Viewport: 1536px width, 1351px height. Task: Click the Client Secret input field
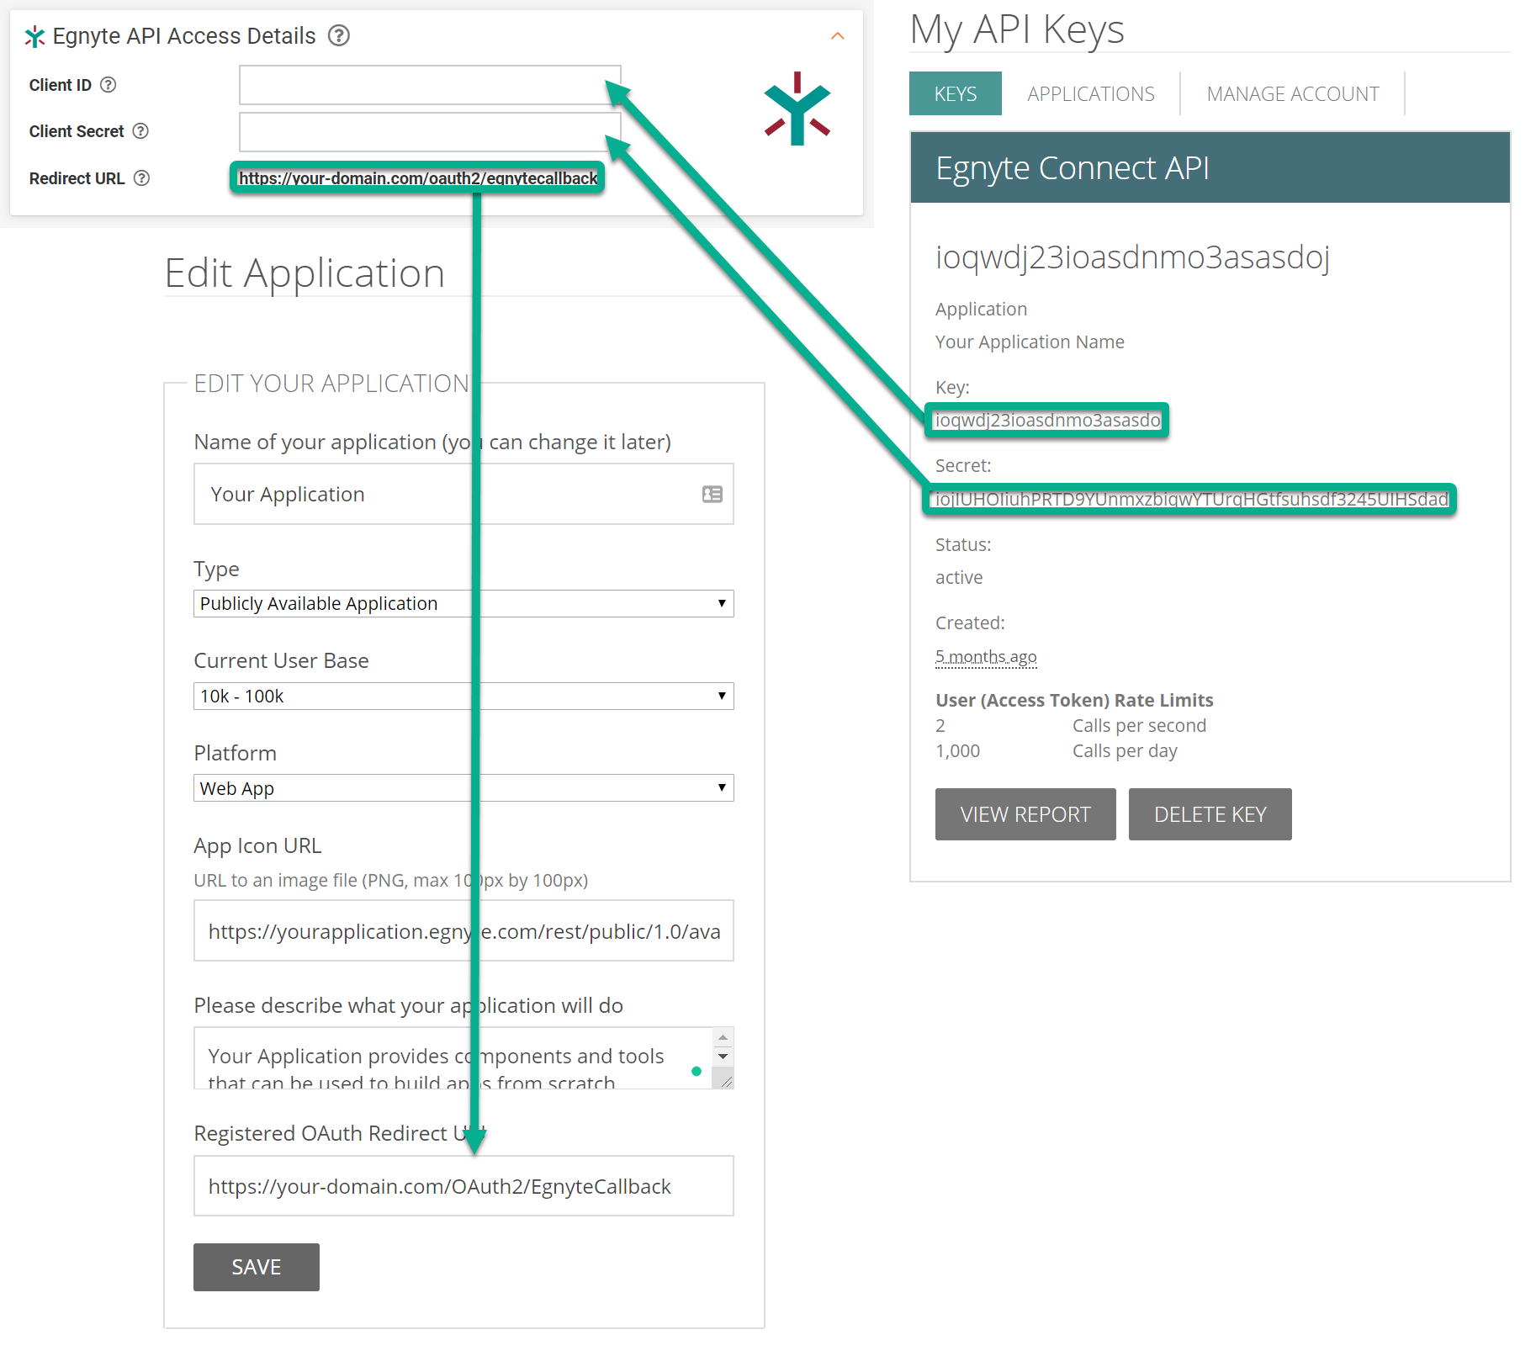tap(430, 131)
